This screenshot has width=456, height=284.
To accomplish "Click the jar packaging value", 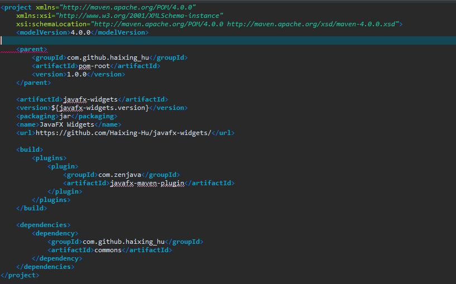I will click(x=65, y=116).
